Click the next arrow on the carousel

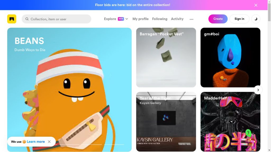pos(258,90)
